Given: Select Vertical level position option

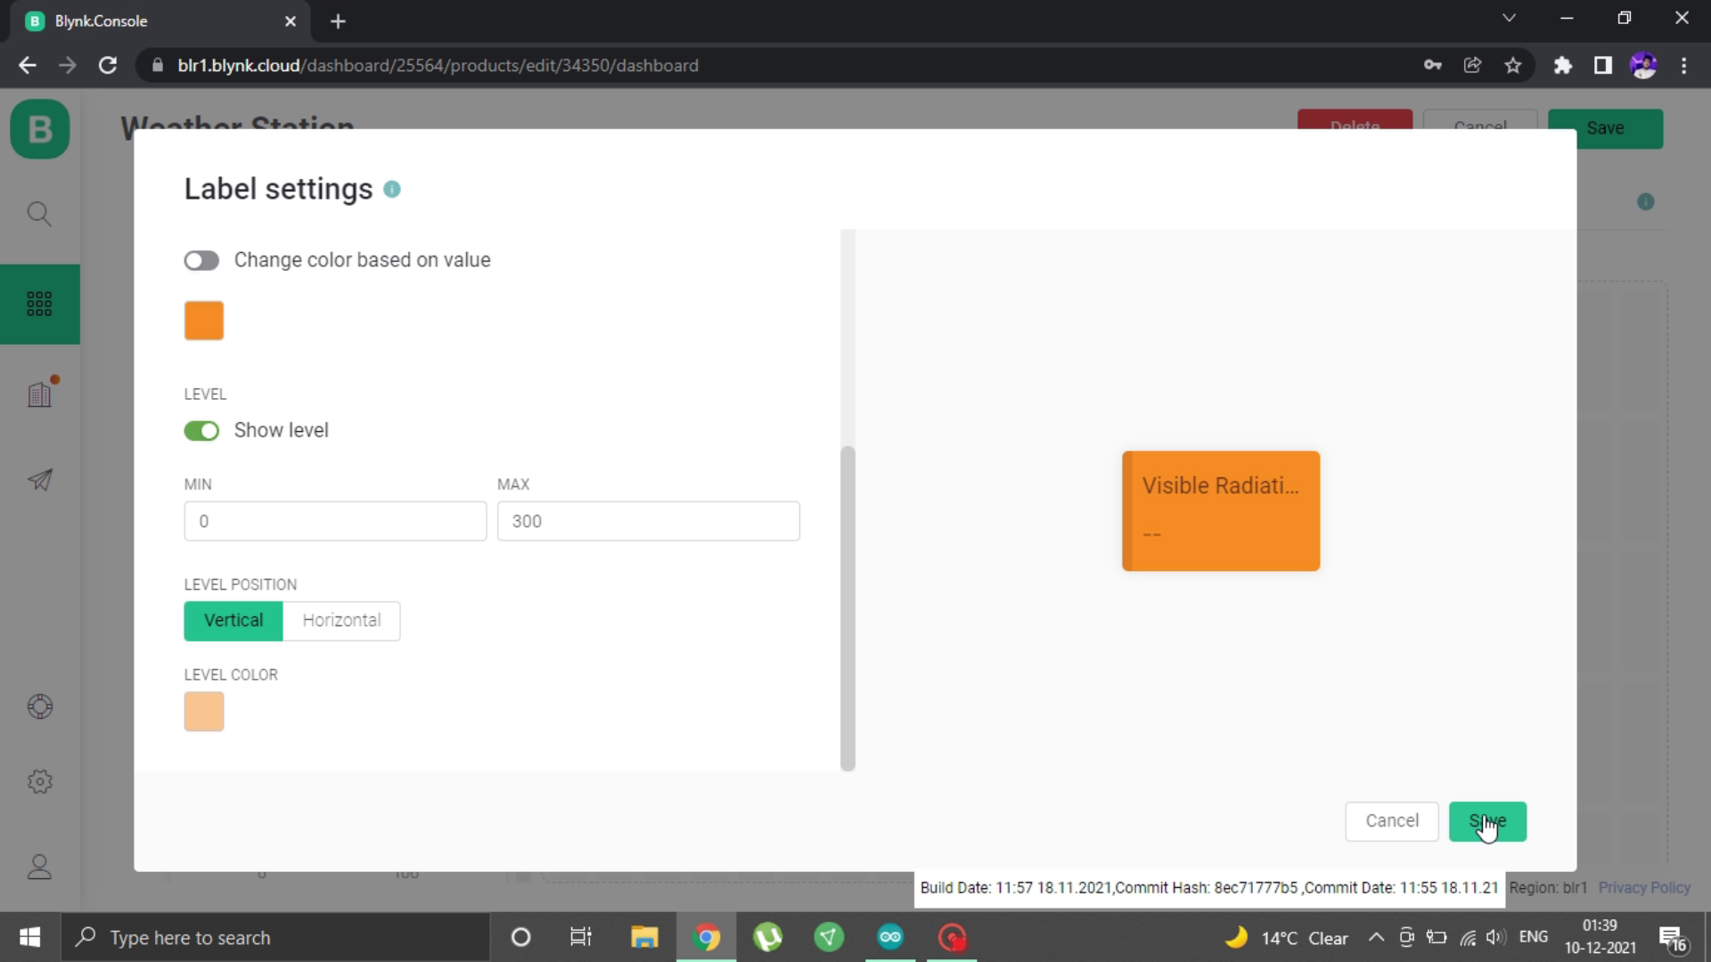Looking at the screenshot, I should 233,620.
